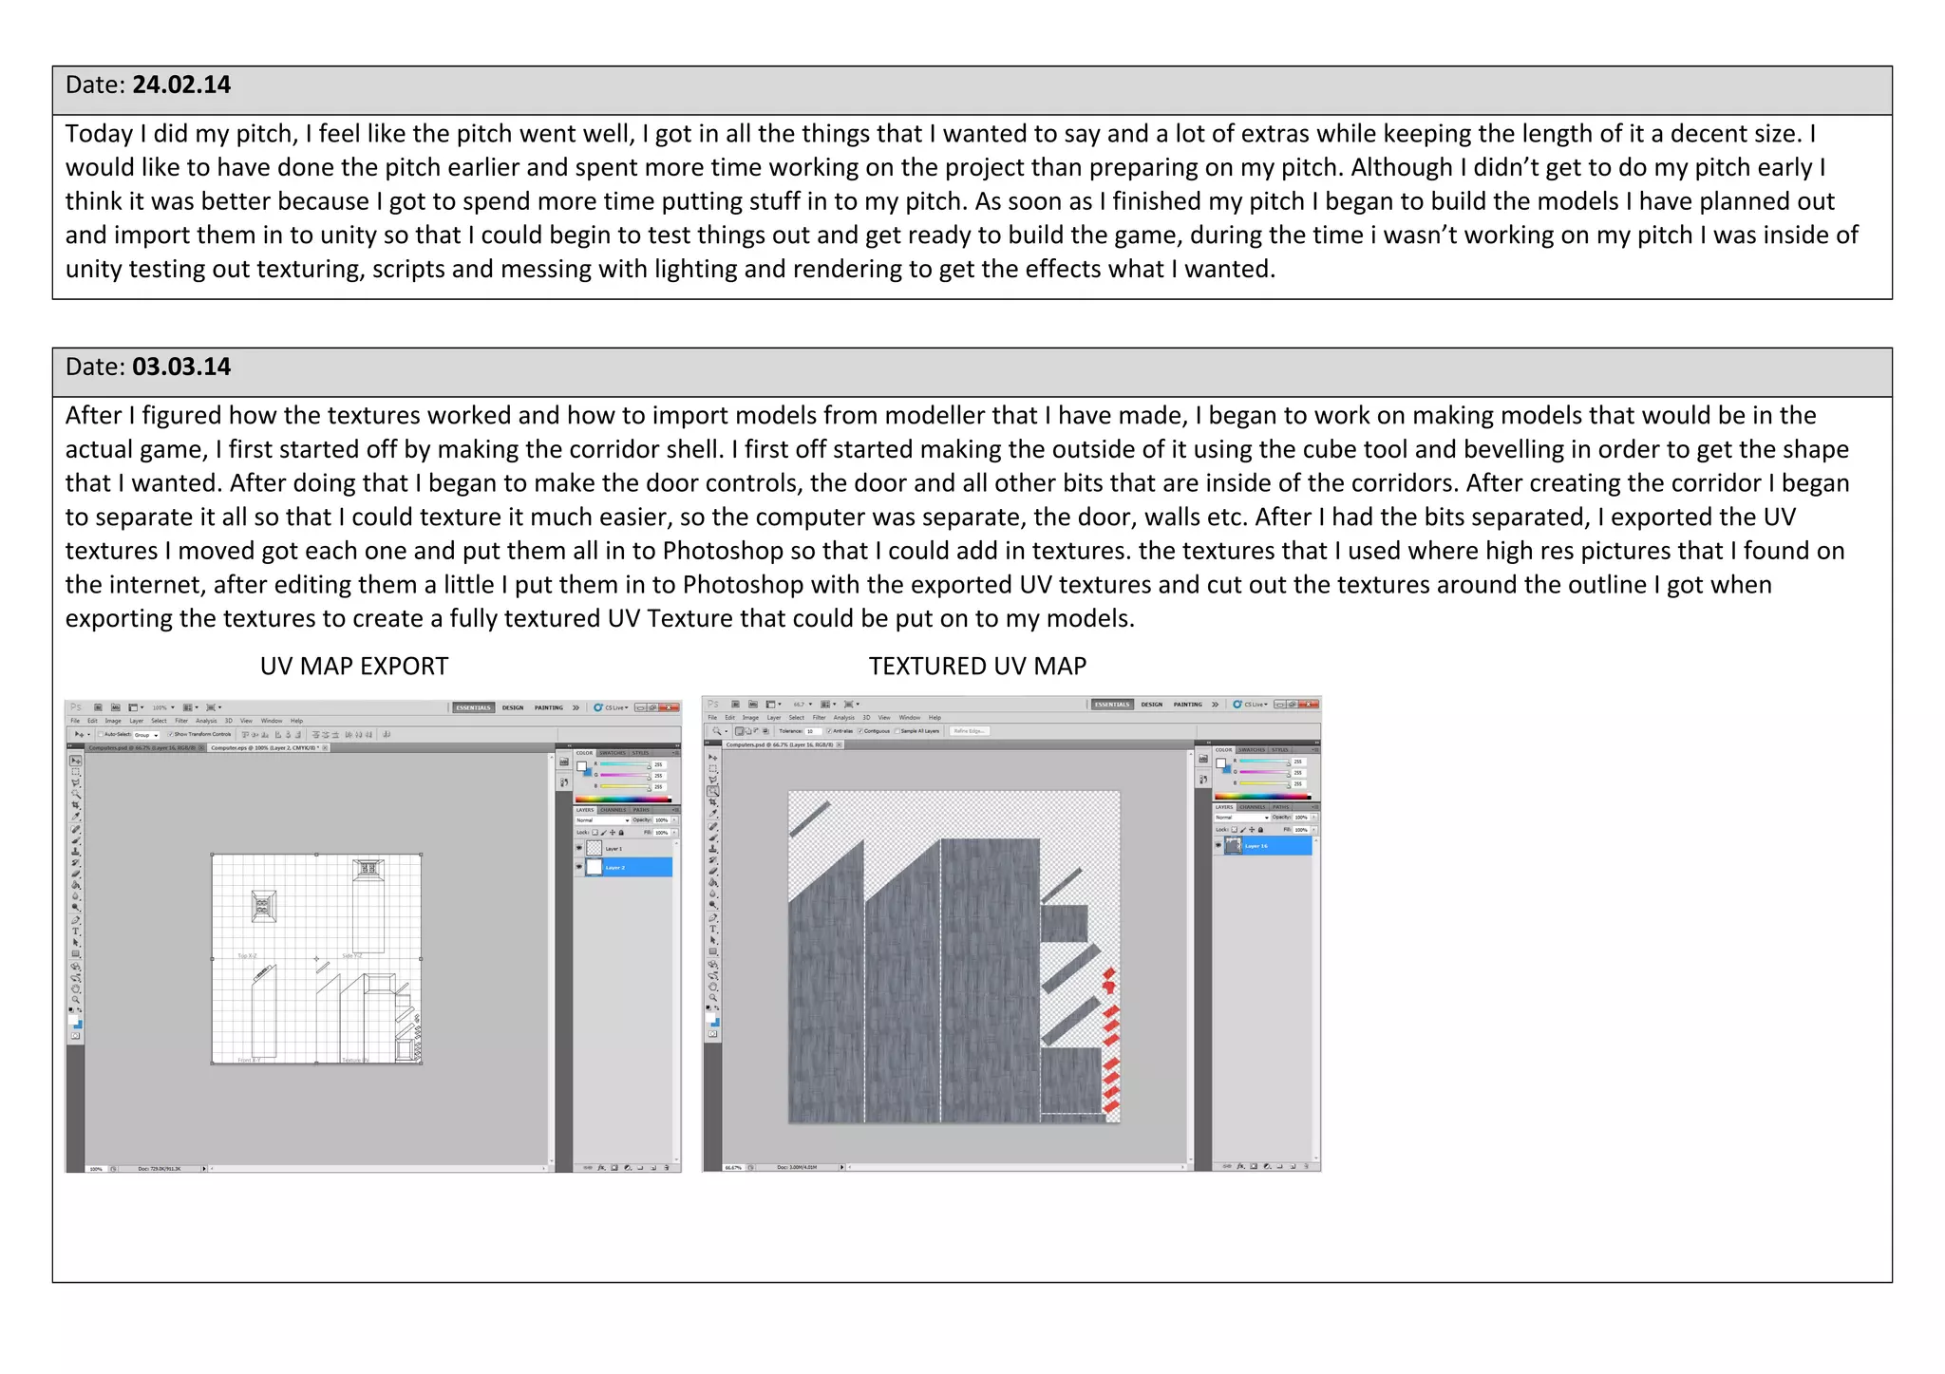Click Design workspace button in left window
This screenshot has height=1374, width=1945.
pyautogui.click(x=513, y=707)
